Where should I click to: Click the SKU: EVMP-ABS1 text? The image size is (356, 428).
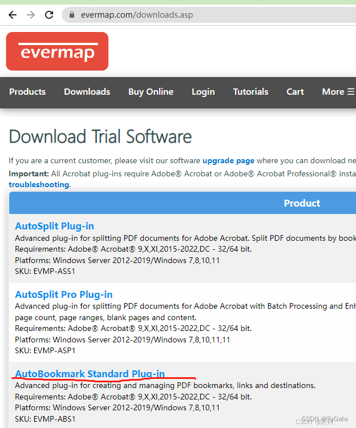[45, 419]
